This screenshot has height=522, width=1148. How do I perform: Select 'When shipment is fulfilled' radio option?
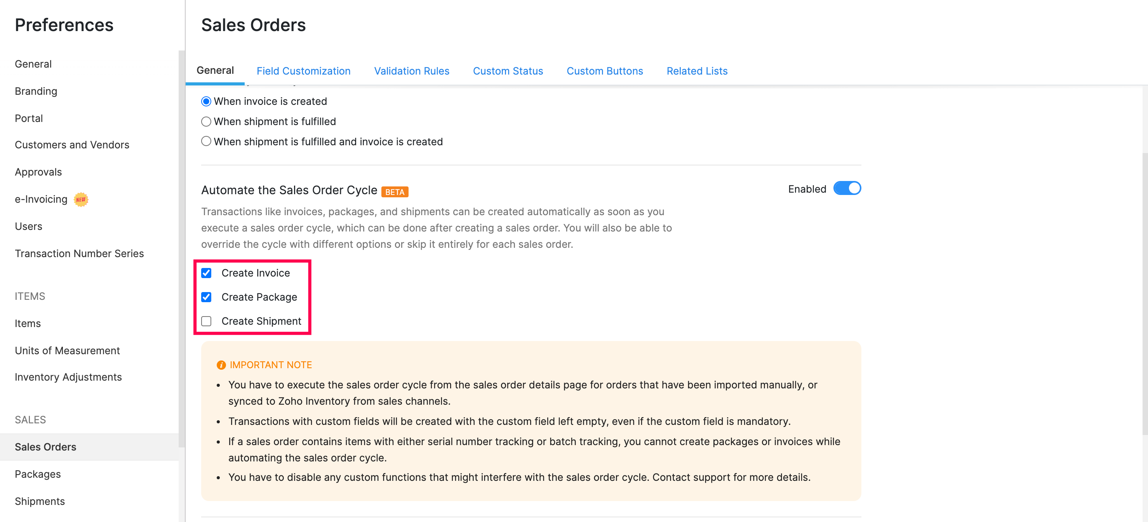pos(206,122)
